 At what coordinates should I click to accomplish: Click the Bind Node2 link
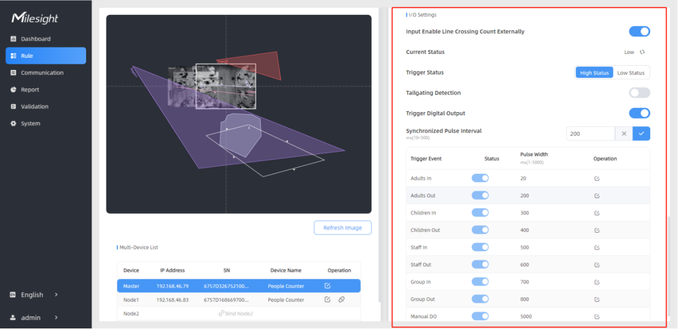click(236, 314)
